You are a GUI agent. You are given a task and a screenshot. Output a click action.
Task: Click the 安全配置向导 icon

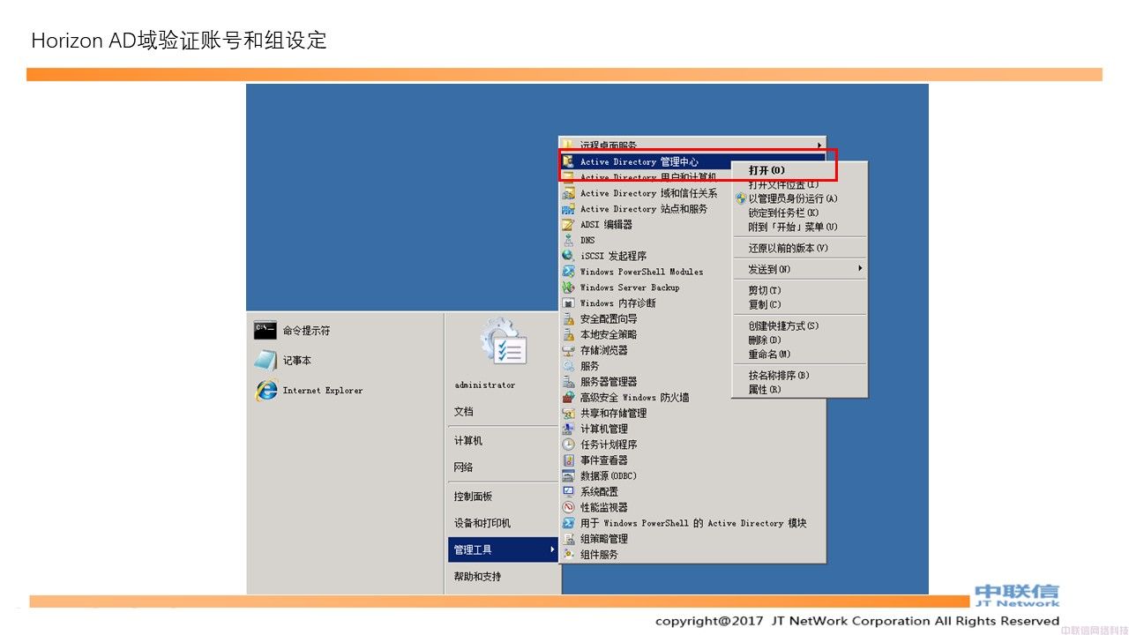pos(569,318)
